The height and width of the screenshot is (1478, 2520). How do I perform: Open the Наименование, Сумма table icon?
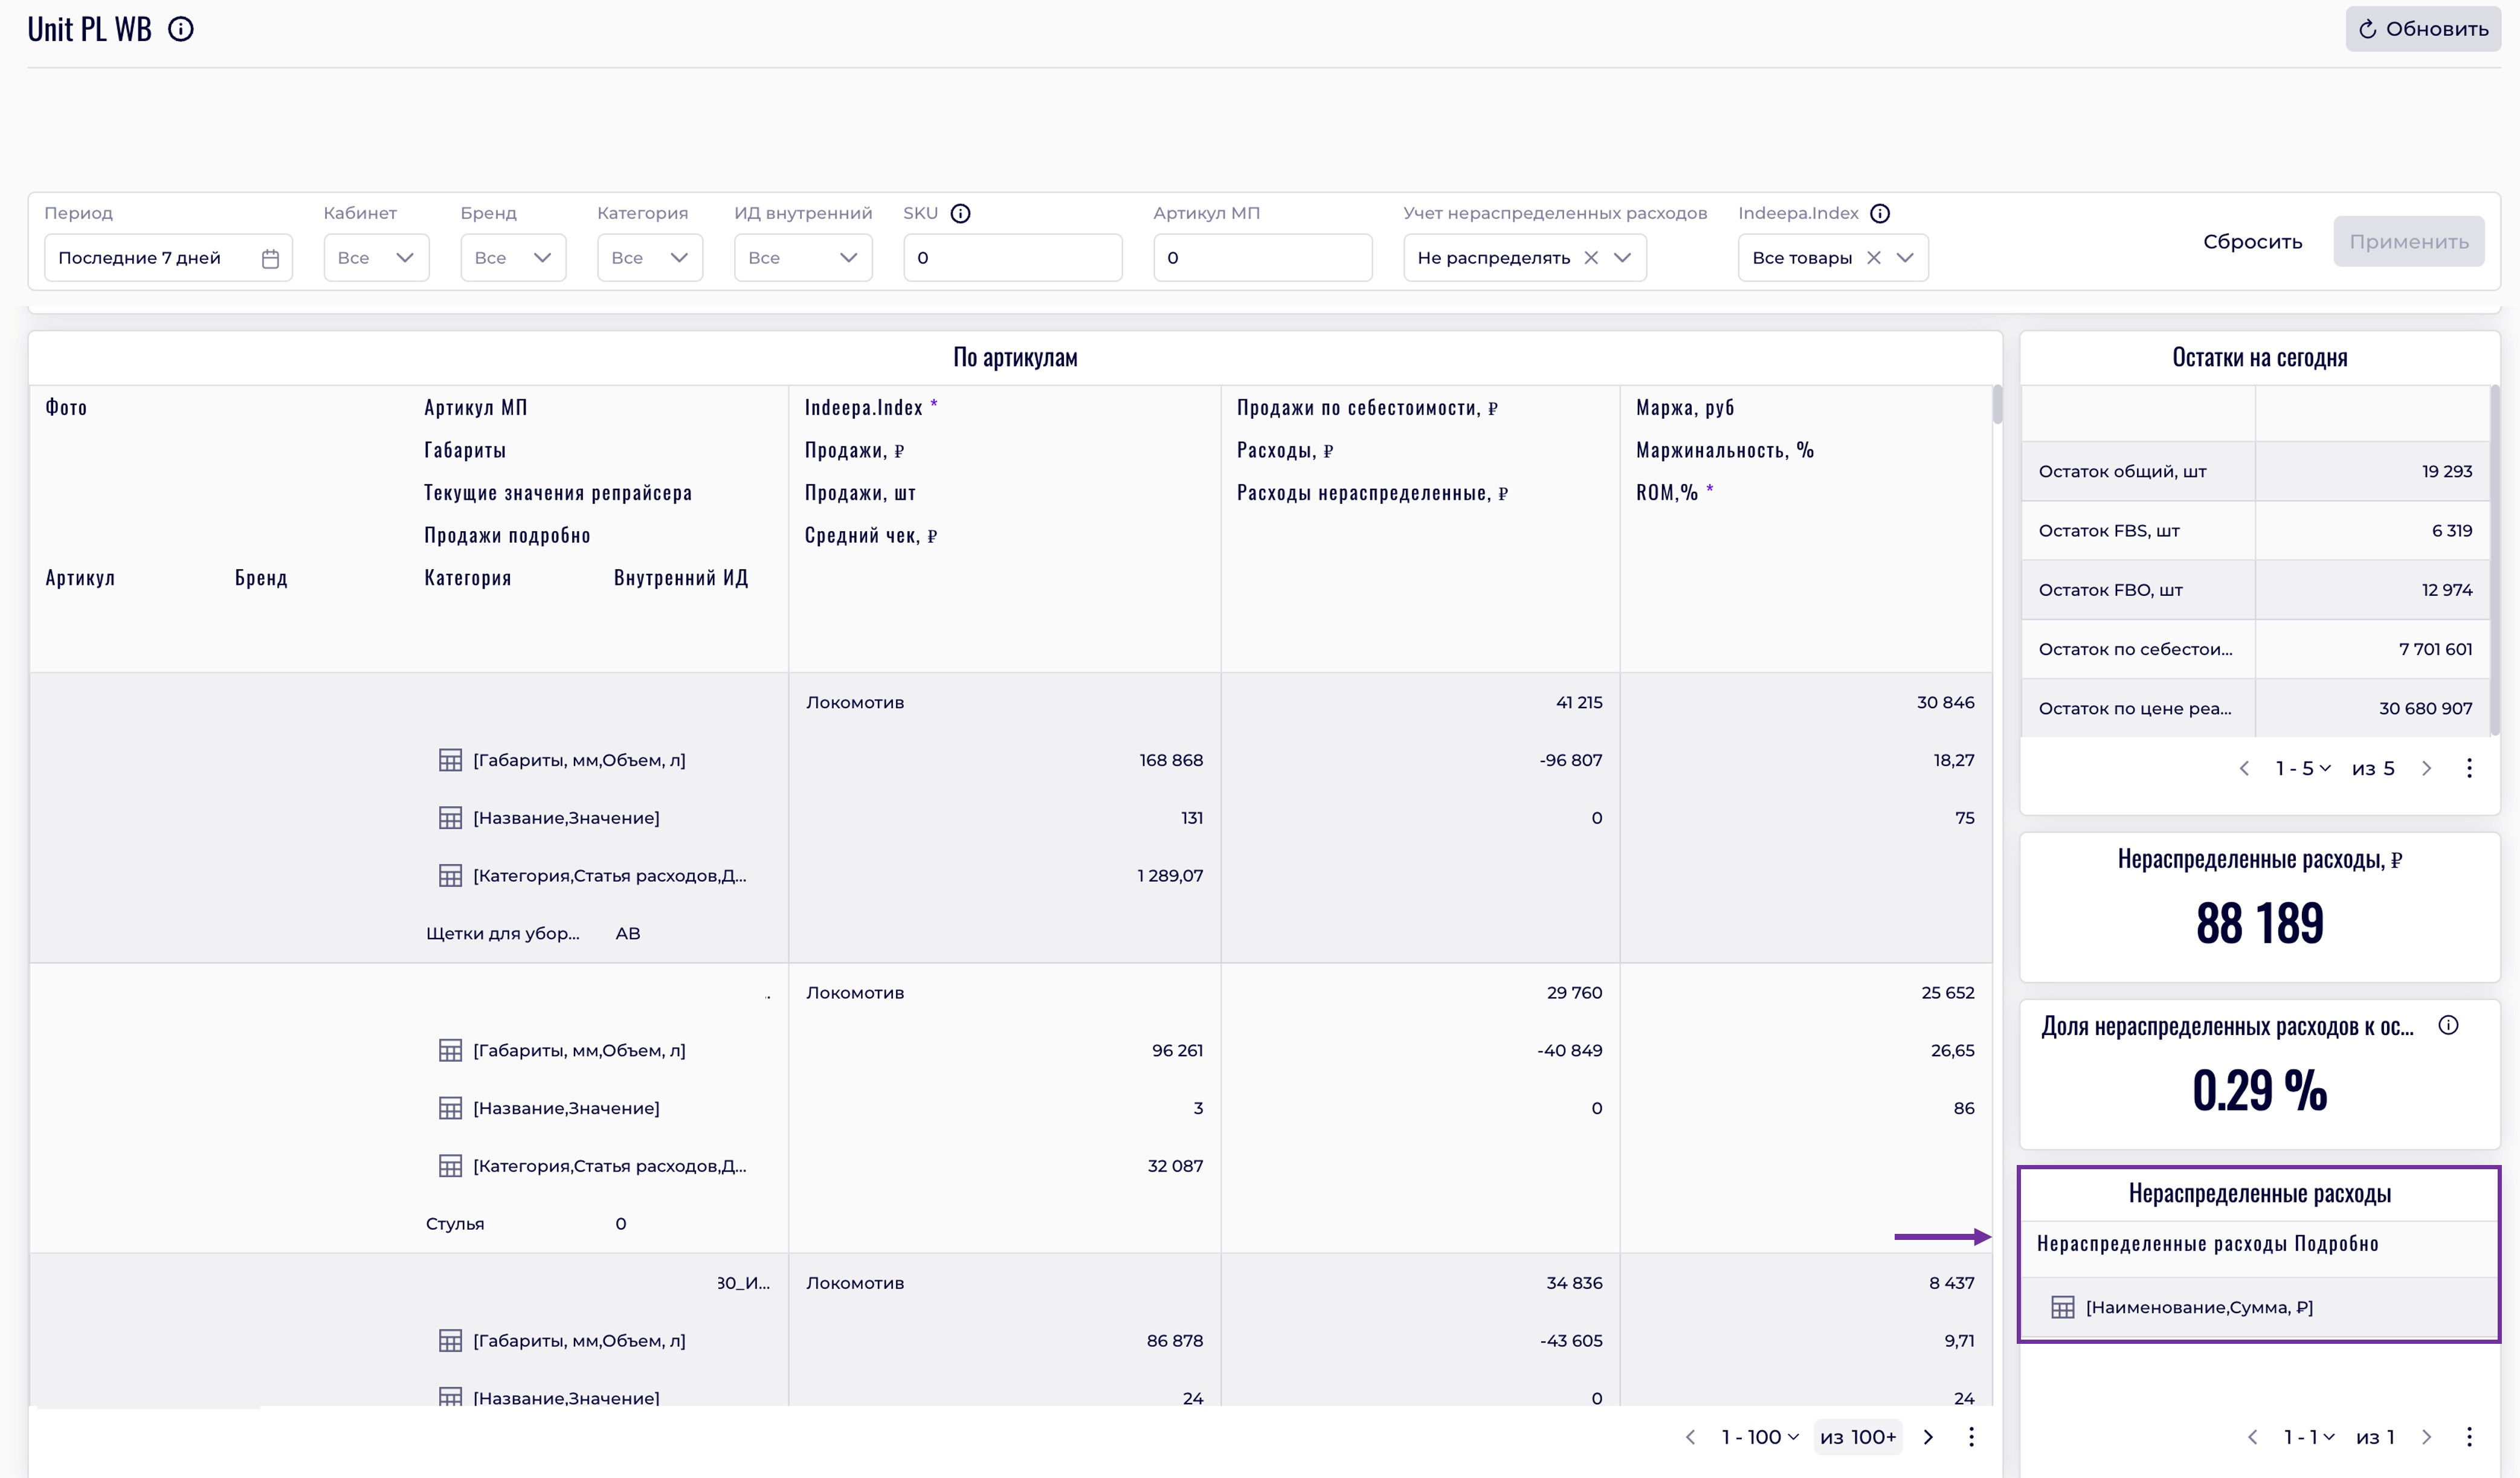[x=2062, y=1307]
